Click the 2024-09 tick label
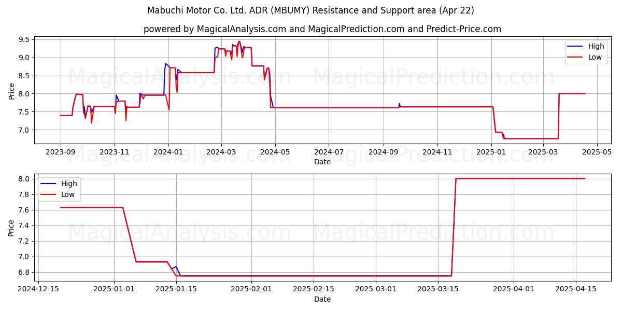 (x=383, y=152)
